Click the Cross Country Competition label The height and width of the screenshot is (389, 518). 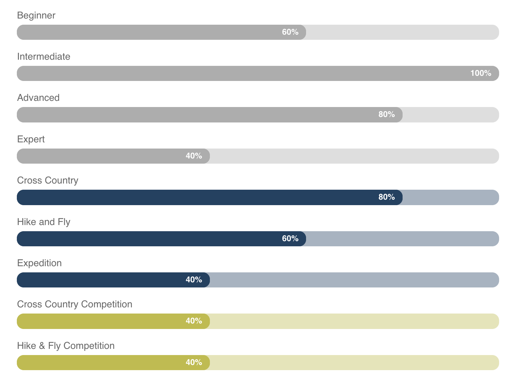[x=75, y=304]
